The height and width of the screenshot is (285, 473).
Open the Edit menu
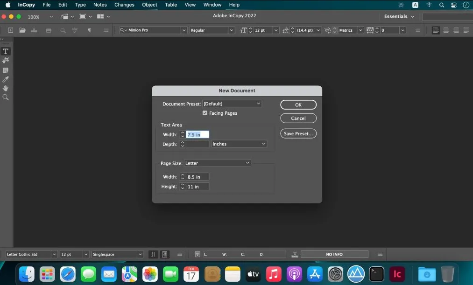(x=63, y=5)
